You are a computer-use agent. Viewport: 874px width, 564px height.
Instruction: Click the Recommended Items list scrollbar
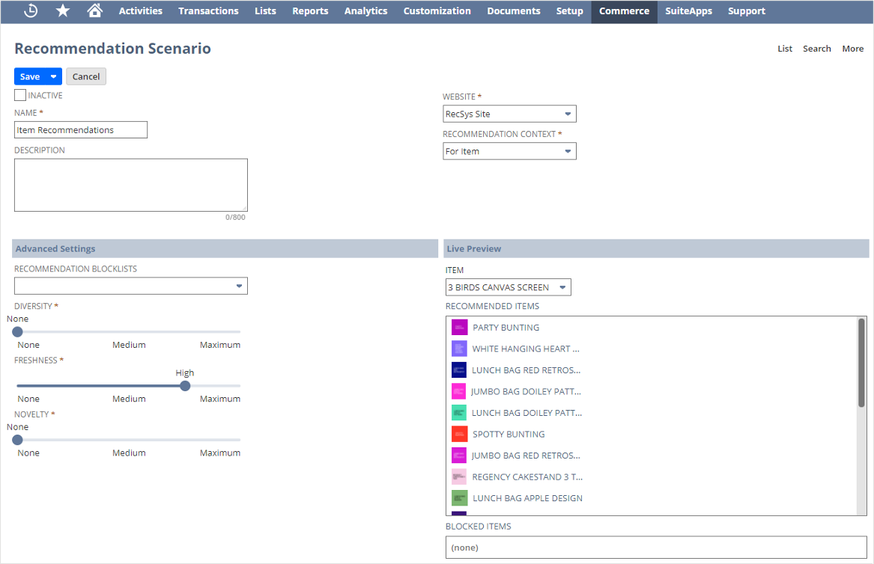click(861, 363)
